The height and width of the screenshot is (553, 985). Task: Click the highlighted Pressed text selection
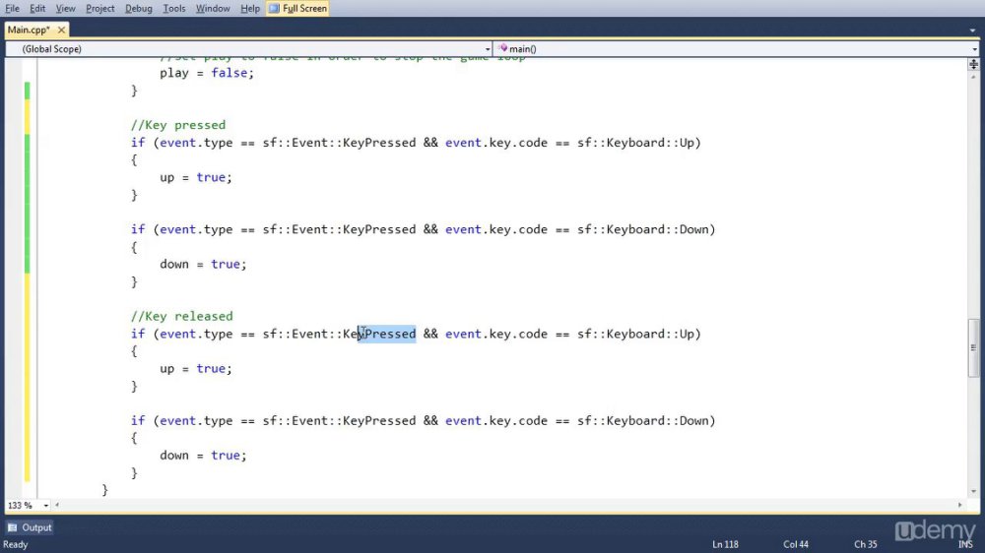pyautogui.click(x=387, y=334)
